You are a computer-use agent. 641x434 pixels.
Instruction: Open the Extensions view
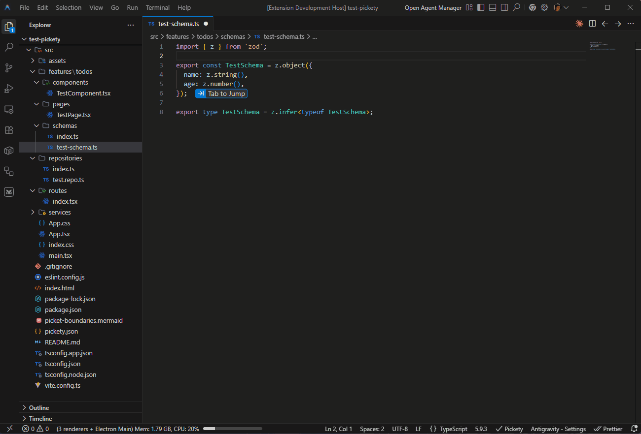coord(9,130)
